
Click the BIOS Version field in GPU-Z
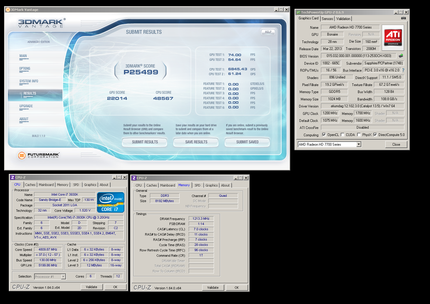click(359, 56)
